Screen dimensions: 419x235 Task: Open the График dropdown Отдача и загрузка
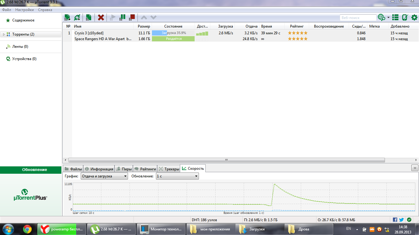click(x=104, y=176)
